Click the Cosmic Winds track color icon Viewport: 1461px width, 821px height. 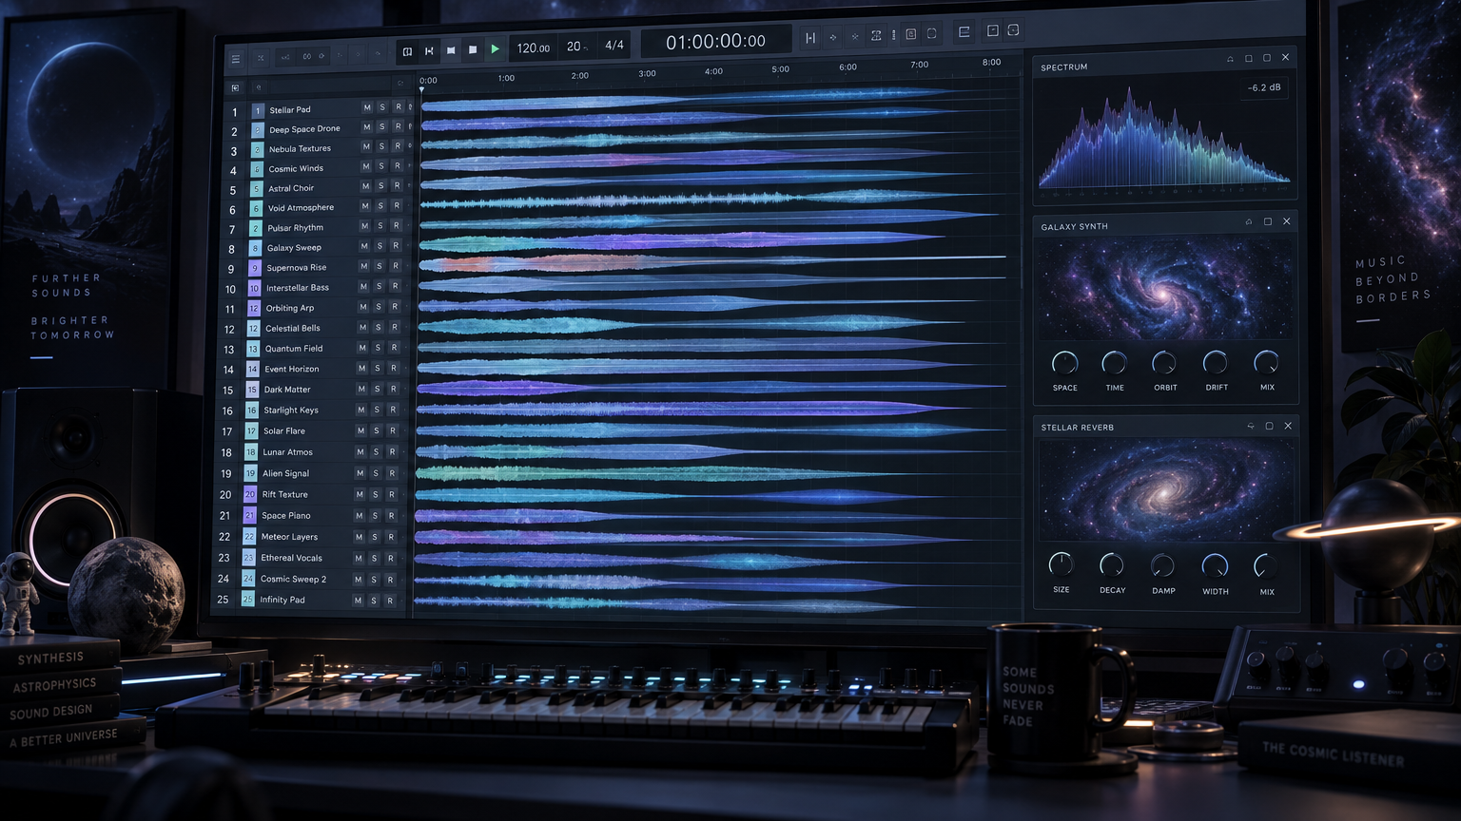(x=257, y=169)
